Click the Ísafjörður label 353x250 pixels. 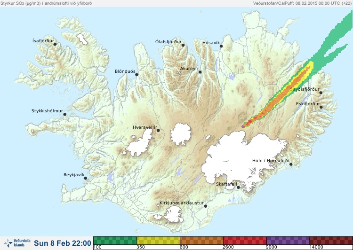[43, 41]
